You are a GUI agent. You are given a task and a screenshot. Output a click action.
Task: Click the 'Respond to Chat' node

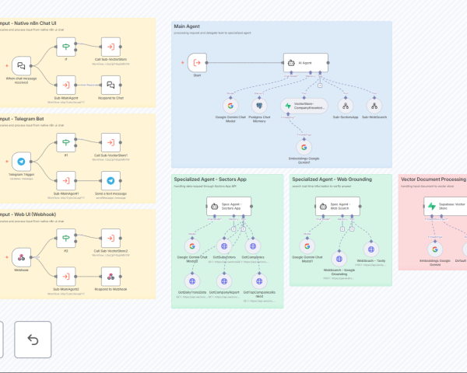pyautogui.click(x=111, y=85)
